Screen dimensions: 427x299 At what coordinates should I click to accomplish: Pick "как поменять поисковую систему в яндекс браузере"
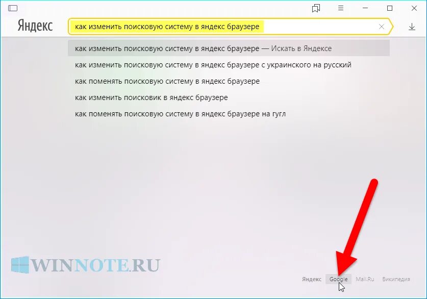click(x=229, y=81)
